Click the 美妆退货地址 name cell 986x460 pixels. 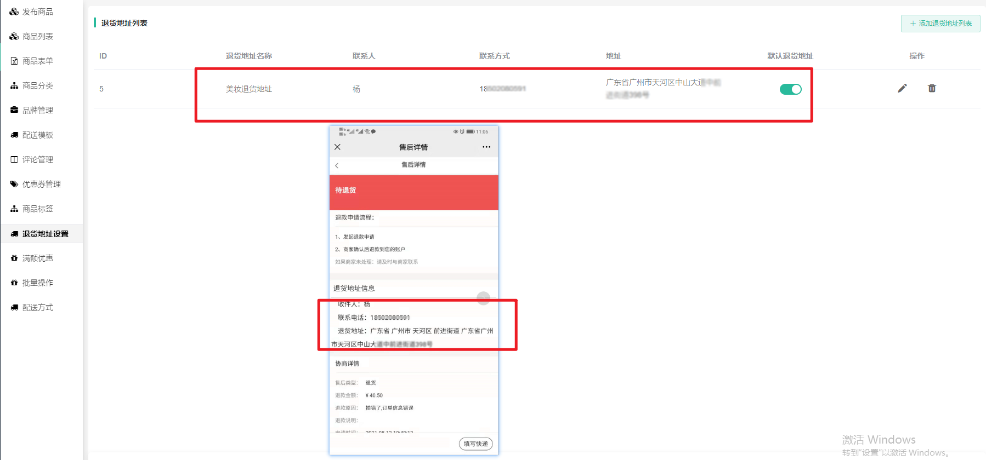point(249,89)
